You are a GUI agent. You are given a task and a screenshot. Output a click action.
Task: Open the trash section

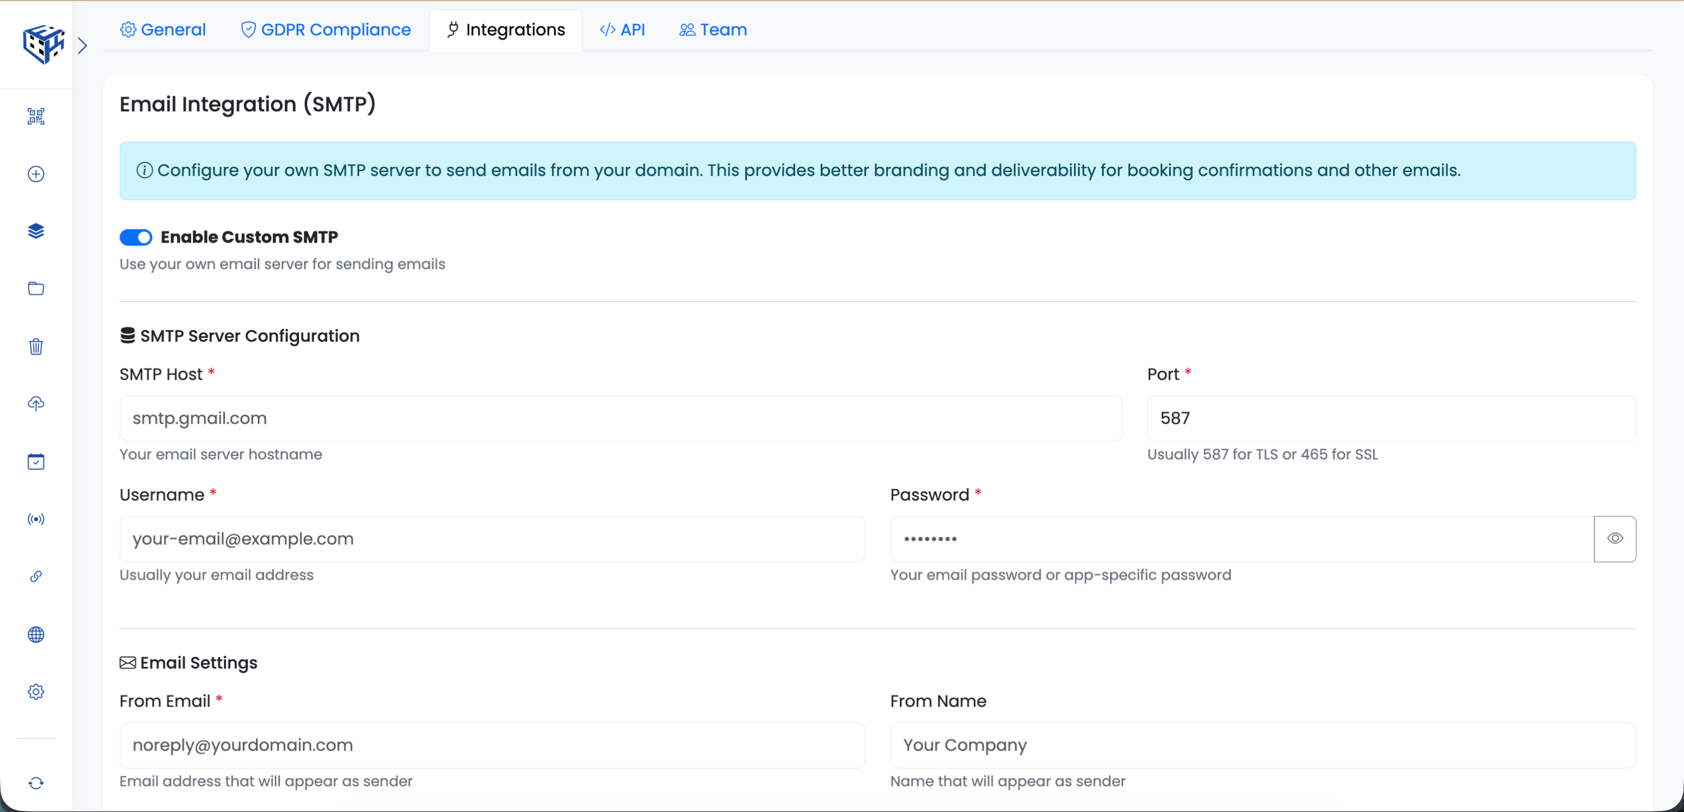click(36, 346)
